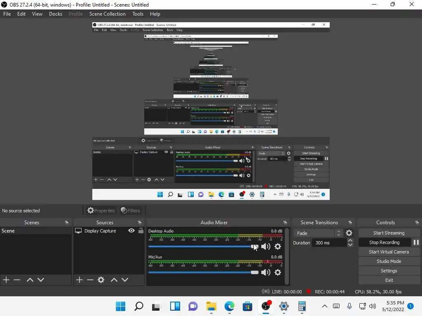Open the Edit menu
The width and height of the screenshot is (422, 316).
click(21, 14)
